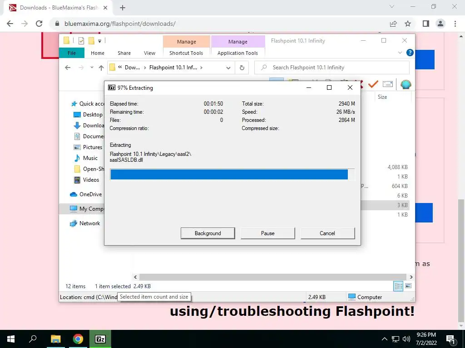This screenshot has width=465, height=348.
Task: Select the Open-Sh... folder in sidebar
Action: coord(89,169)
